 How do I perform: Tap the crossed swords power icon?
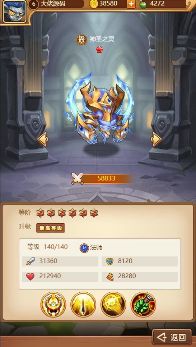click(77, 178)
